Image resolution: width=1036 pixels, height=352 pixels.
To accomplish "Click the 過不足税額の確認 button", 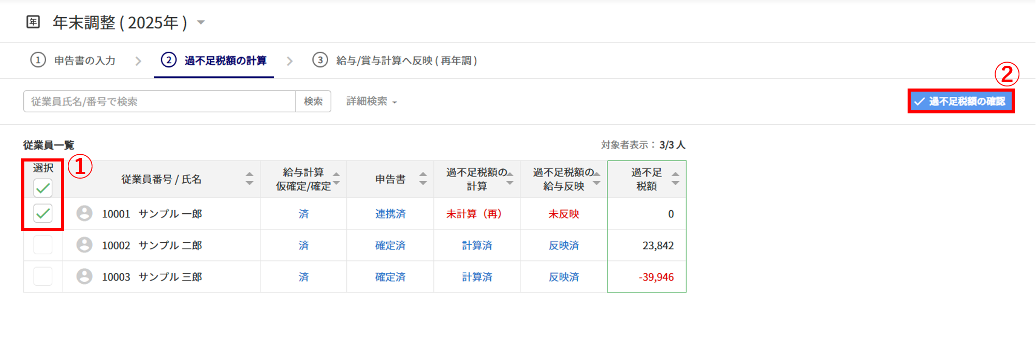I will tap(960, 101).
